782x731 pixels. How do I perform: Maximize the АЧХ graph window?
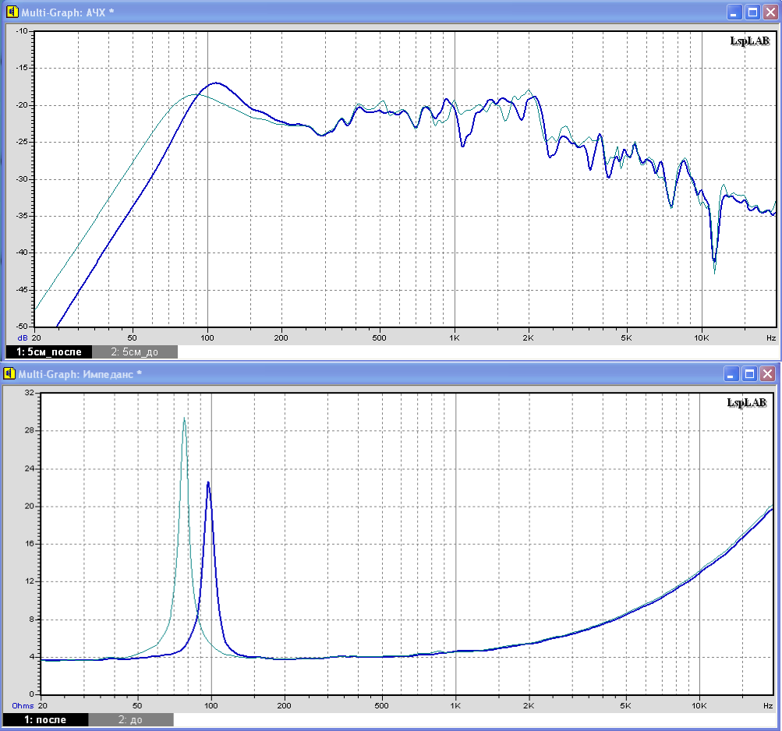pyautogui.click(x=752, y=12)
